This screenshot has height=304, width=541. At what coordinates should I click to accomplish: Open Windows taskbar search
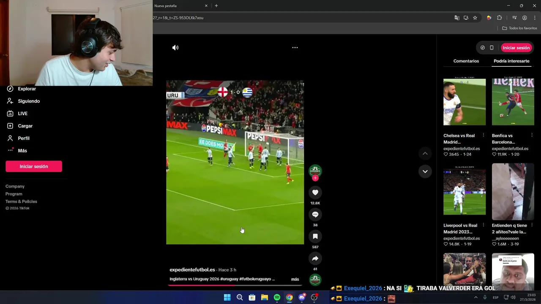tap(240, 298)
